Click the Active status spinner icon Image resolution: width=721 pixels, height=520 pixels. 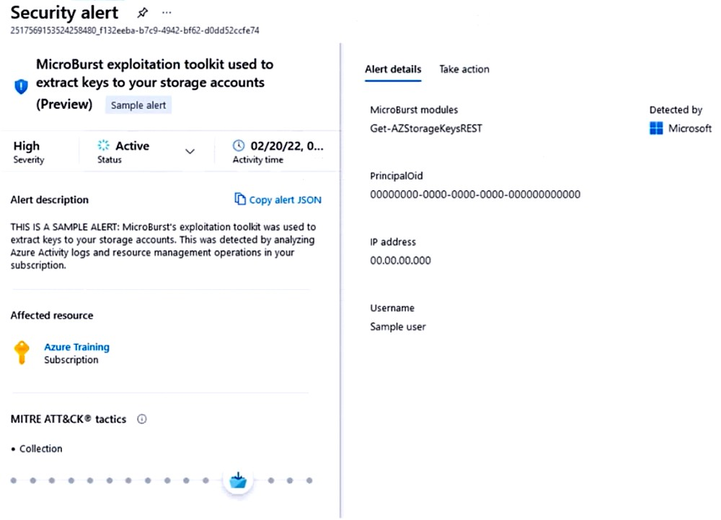point(104,146)
